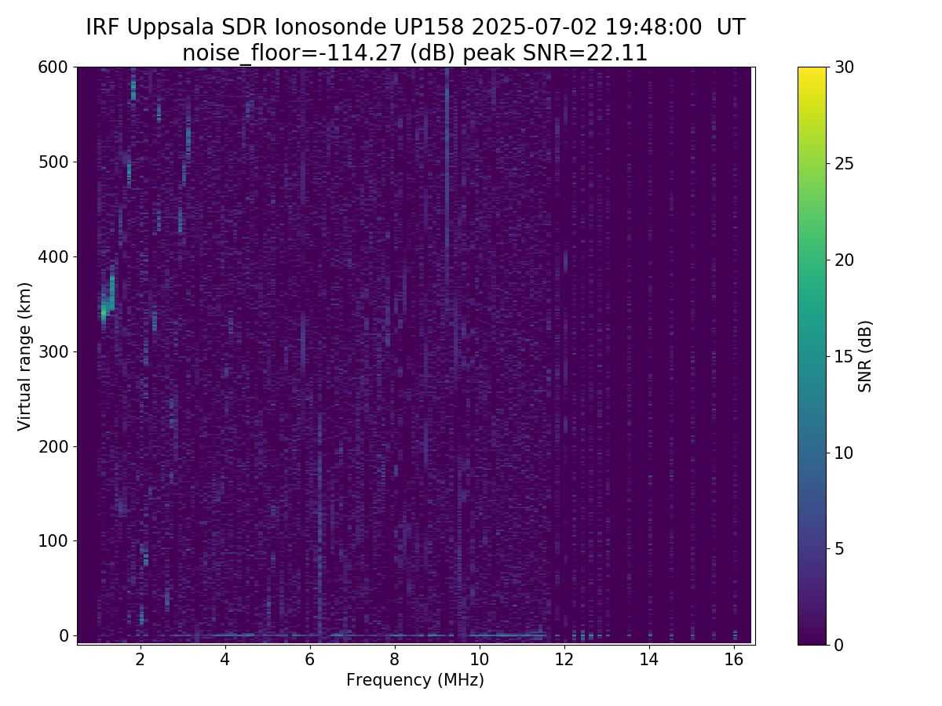Click the x-axis tick label "12"

[x=564, y=660]
